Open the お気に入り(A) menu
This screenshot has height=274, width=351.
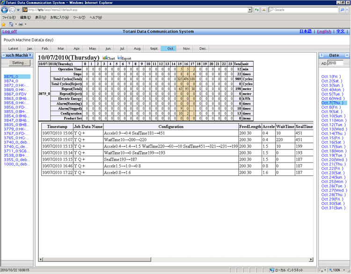click(x=59, y=17)
